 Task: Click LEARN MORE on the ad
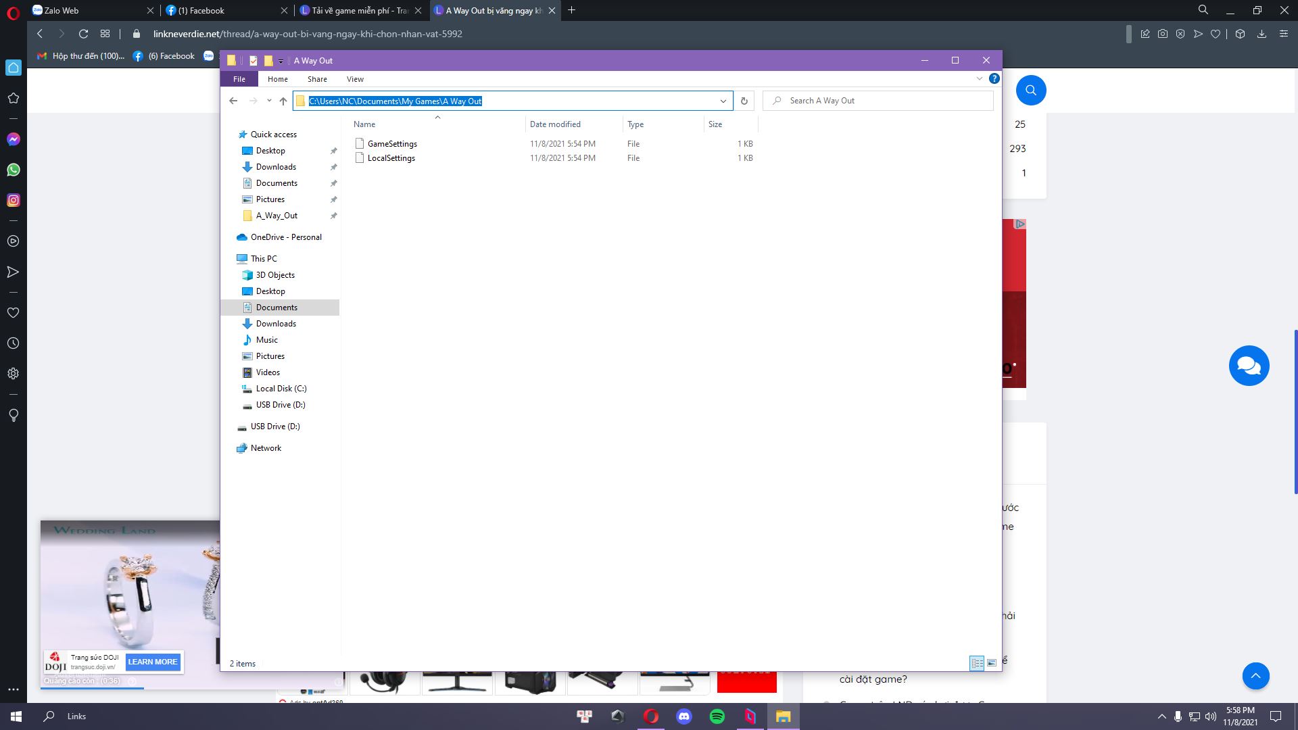(153, 662)
